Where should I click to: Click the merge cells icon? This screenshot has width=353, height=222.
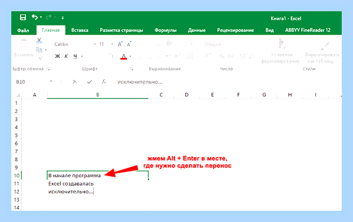pos(190,56)
